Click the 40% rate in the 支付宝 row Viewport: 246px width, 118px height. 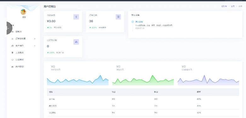tap(199, 99)
